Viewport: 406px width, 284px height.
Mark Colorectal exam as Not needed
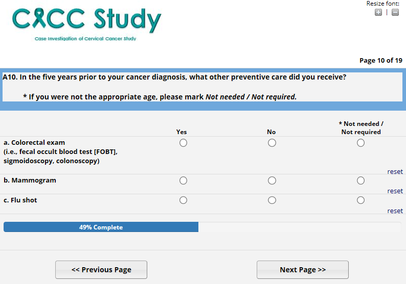click(x=361, y=143)
